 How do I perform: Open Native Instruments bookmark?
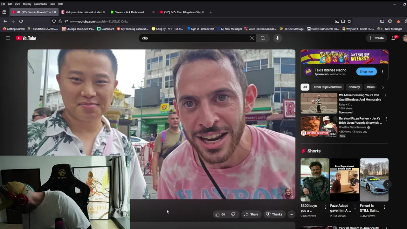coord(323,29)
